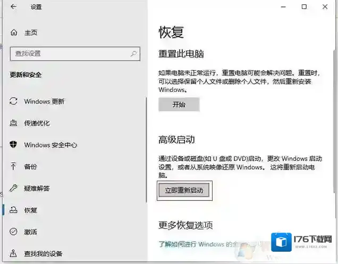Click the 更新和安全 section label
The image size is (338, 264).
tap(26, 75)
